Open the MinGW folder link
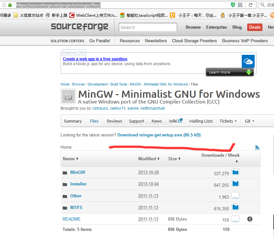The height and width of the screenshot is (238, 274). coord(78,172)
